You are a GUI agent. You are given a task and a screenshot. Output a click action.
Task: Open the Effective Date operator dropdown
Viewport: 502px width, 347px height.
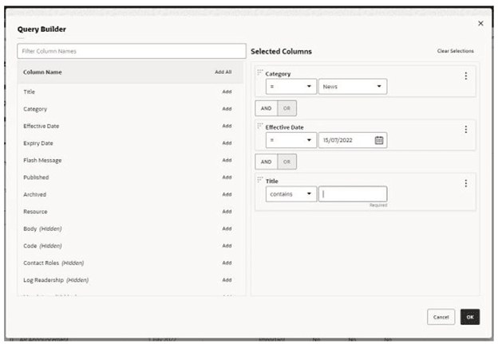click(x=291, y=140)
